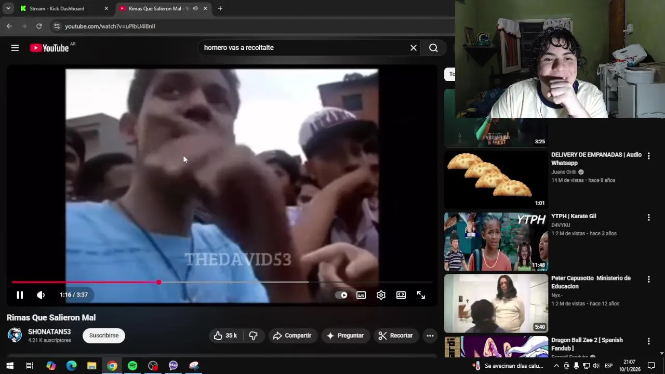Open more actions below the video
This screenshot has height=374, width=665.
(430, 336)
